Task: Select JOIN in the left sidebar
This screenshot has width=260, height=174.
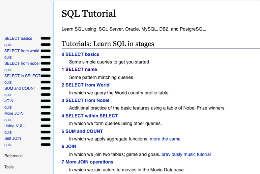Action: [x=9, y=101]
